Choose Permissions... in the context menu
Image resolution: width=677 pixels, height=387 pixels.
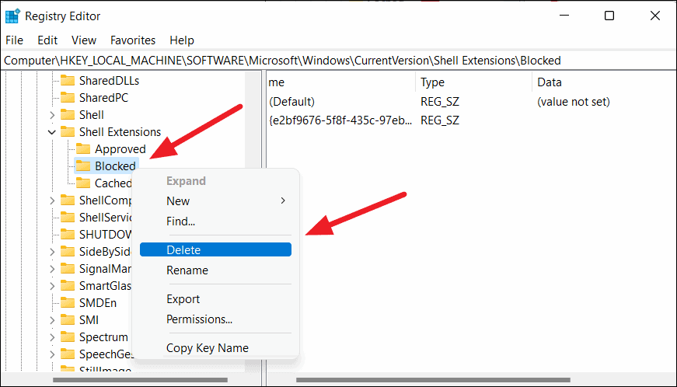(215, 319)
